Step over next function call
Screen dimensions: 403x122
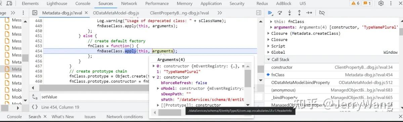coord(280,13)
